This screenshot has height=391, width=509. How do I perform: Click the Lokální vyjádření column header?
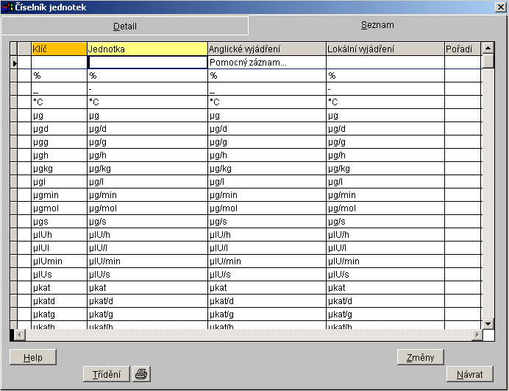(x=385, y=49)
